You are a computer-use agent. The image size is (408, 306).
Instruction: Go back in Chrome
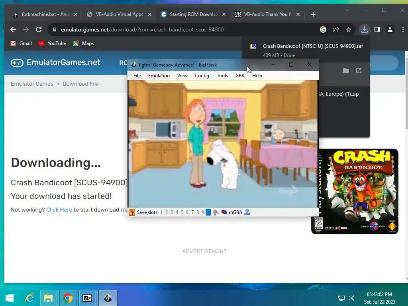coord(13,29)
